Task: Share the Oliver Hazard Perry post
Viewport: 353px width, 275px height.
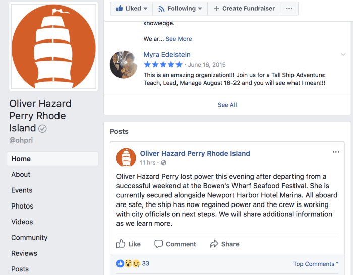Action: [224, 244]
